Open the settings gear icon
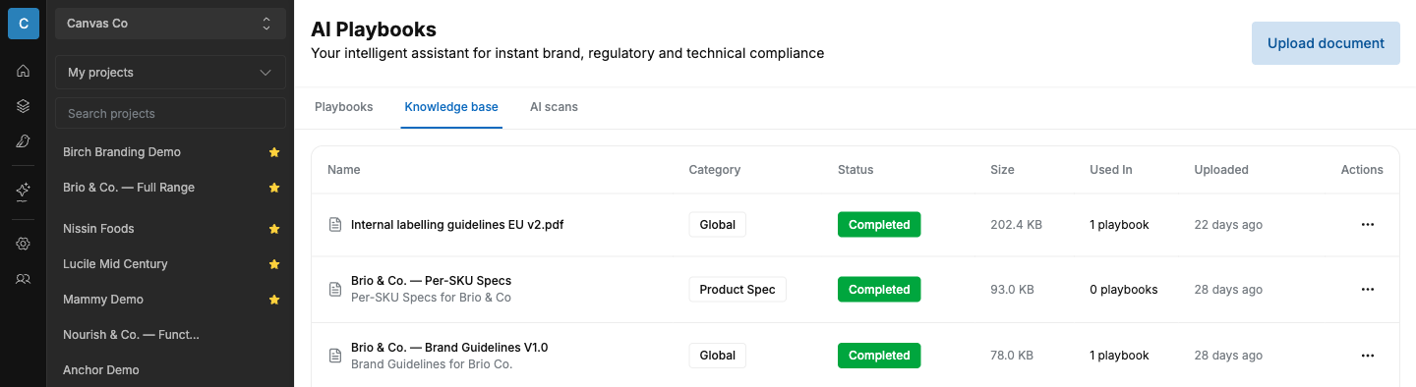The image size is (1416, 387). coord(24,244)
